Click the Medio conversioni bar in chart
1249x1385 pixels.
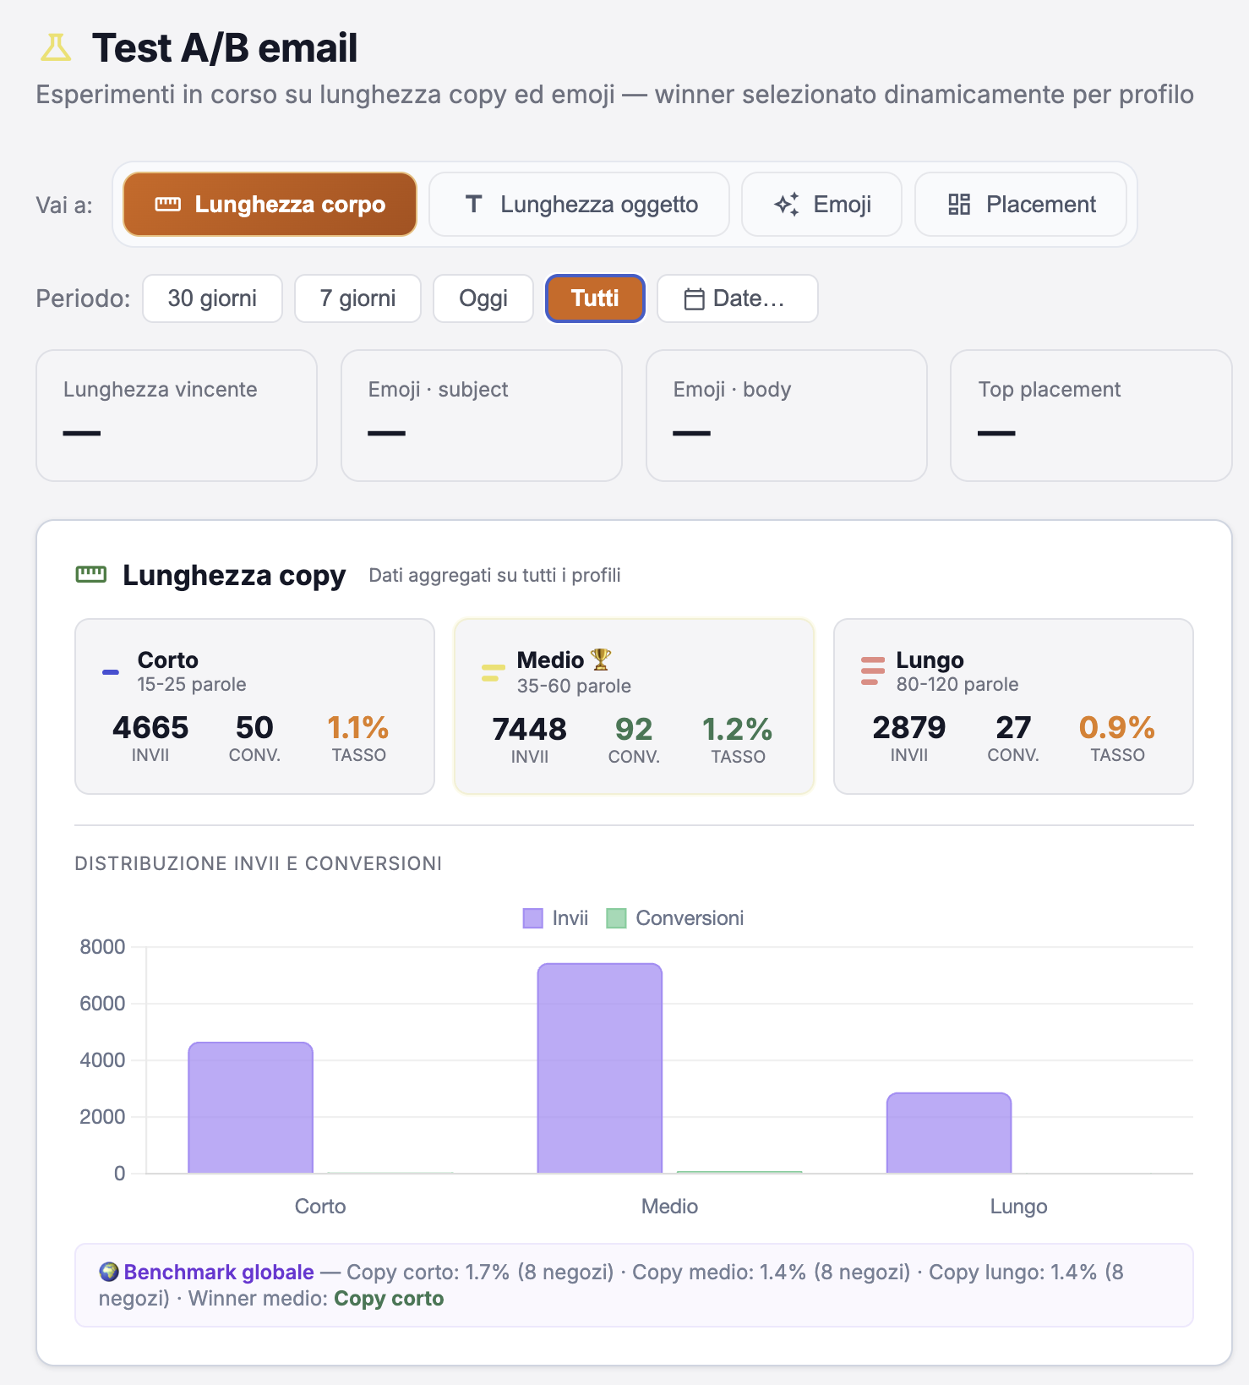tap(739, 1172)
